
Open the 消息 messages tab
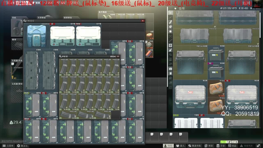[x=232, y=146]
